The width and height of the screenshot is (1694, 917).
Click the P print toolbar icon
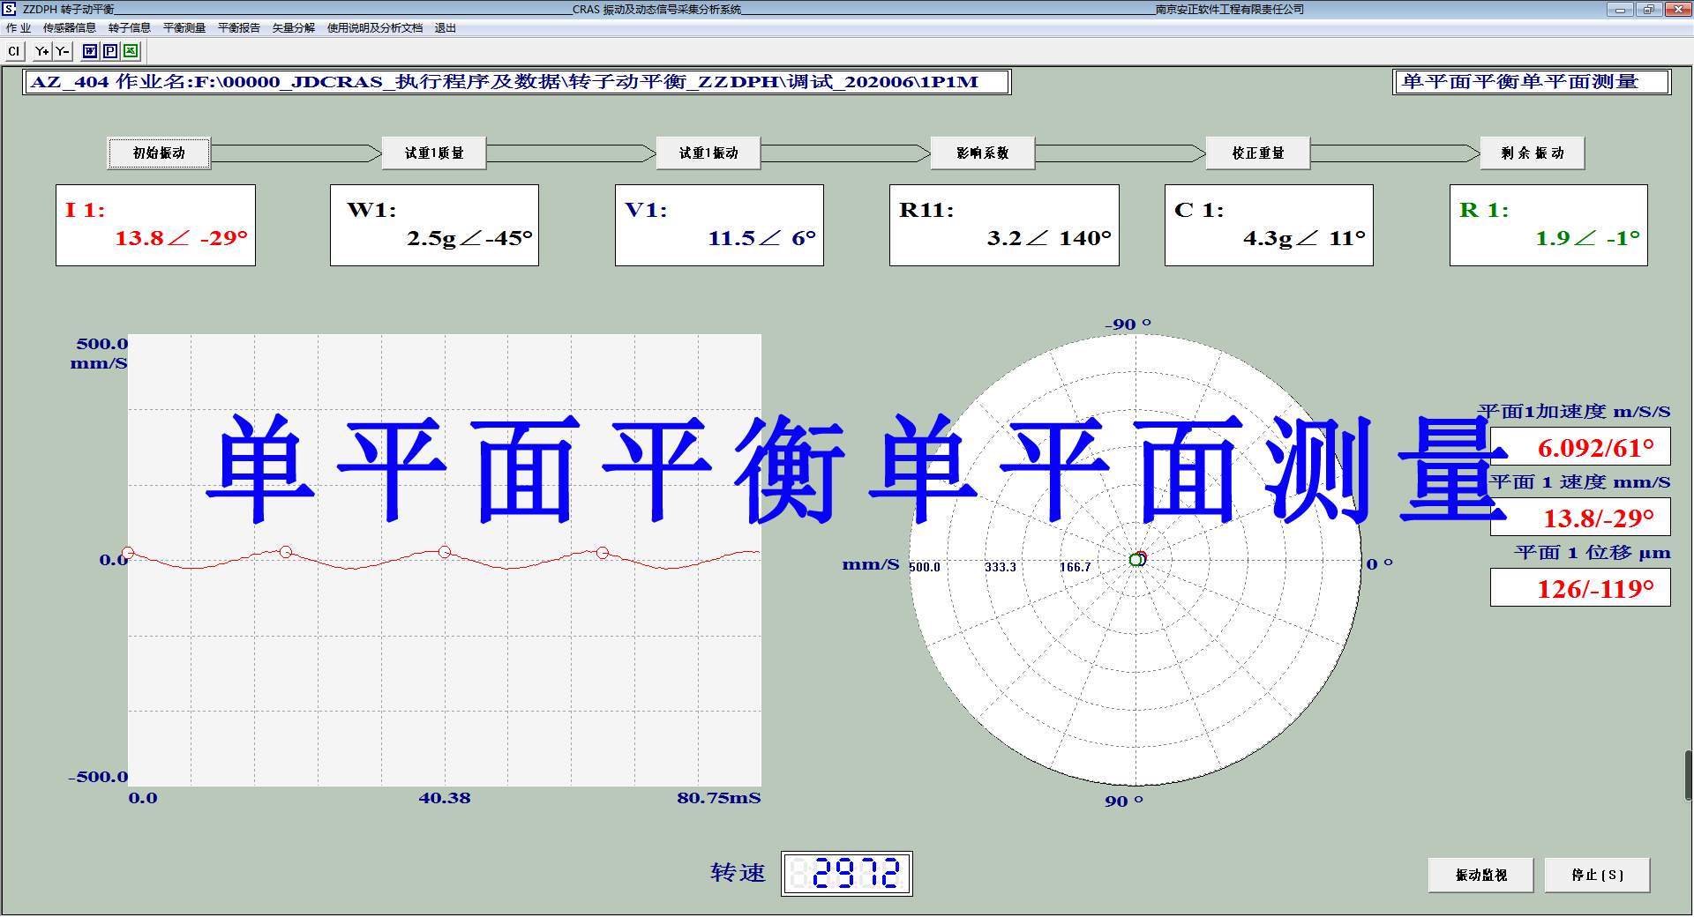pyautogui.click(x=110, y=51)
